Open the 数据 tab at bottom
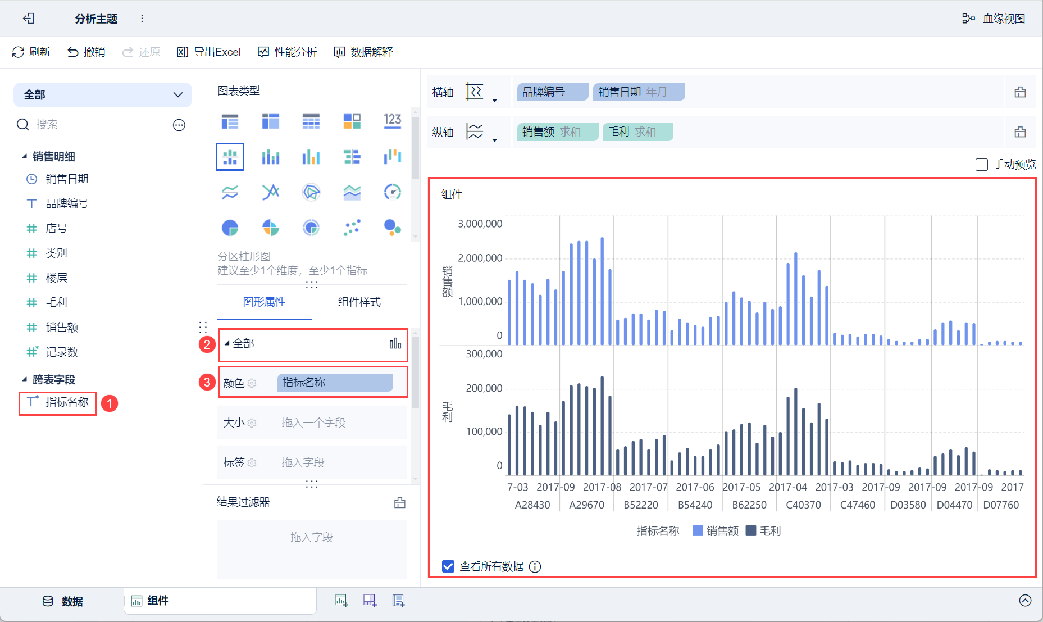The image size is (1043, 622). 63,601
